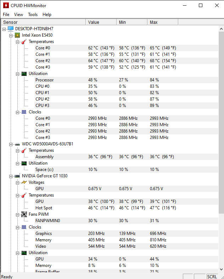Image resolution: width=224 pixels, height=279 pixels.
Task: Click the Intel Xeon E5450 CPU chip icon
Action: pos(17,35)
